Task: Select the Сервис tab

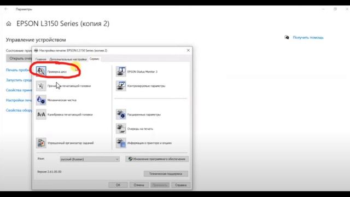Action: click(94, 59)
